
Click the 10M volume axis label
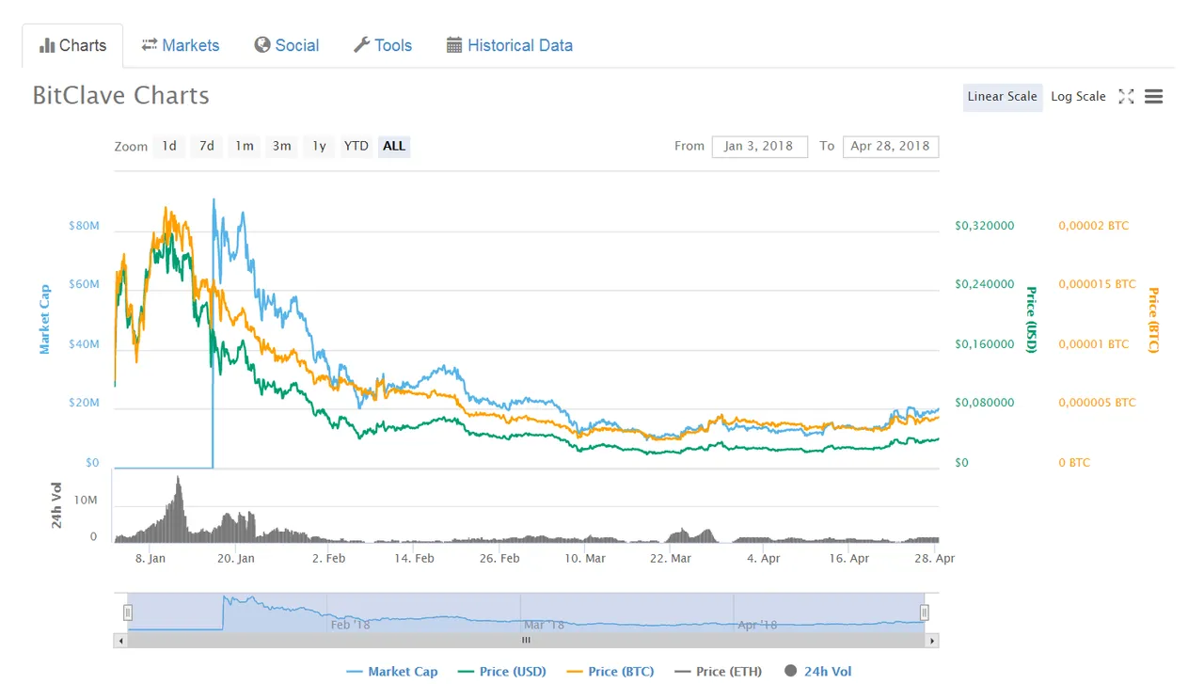86,501
